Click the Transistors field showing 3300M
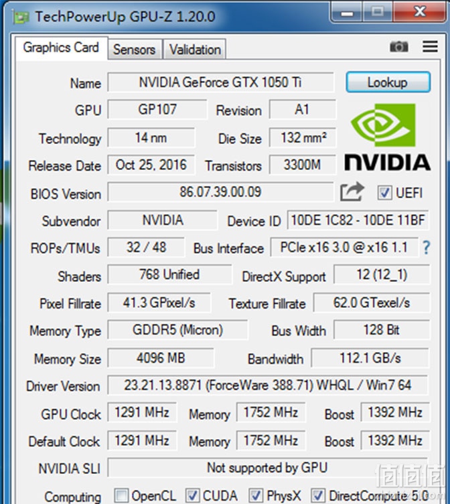This screenshot has height=504, width=450. point(303,165)
